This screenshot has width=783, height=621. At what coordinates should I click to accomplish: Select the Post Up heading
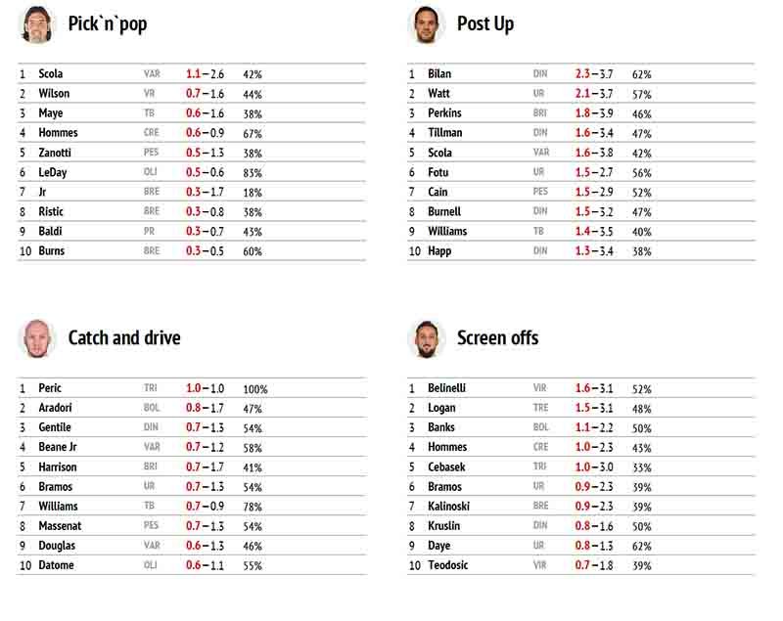485,23
